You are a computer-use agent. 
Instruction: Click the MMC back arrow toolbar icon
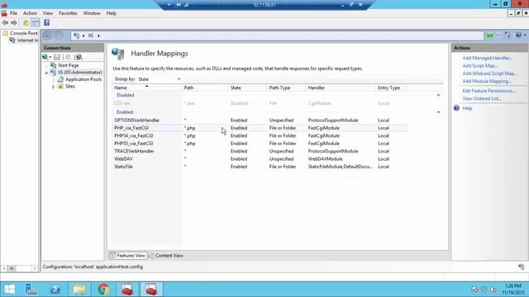5,23
